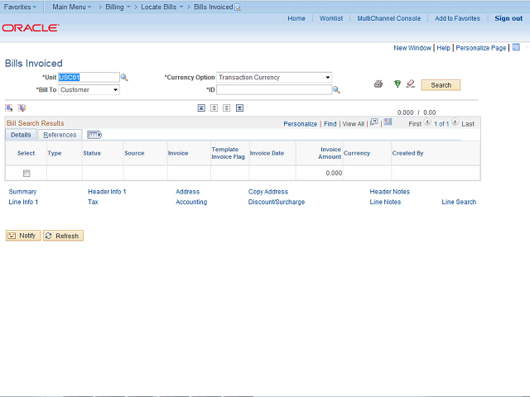Screen dimensions: 530x397
Task: Click the Download grid to spreadsheet icon
Action: pos(388,122)
